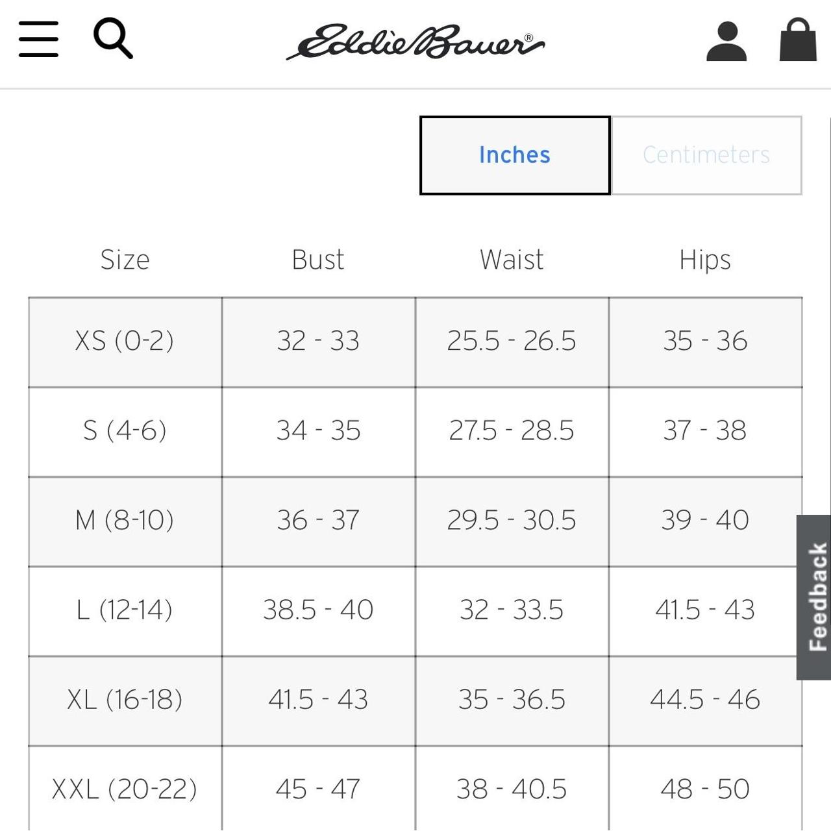Select the XS (0-2) size row
Screen dimensions: 831x831
pos(125,341)
